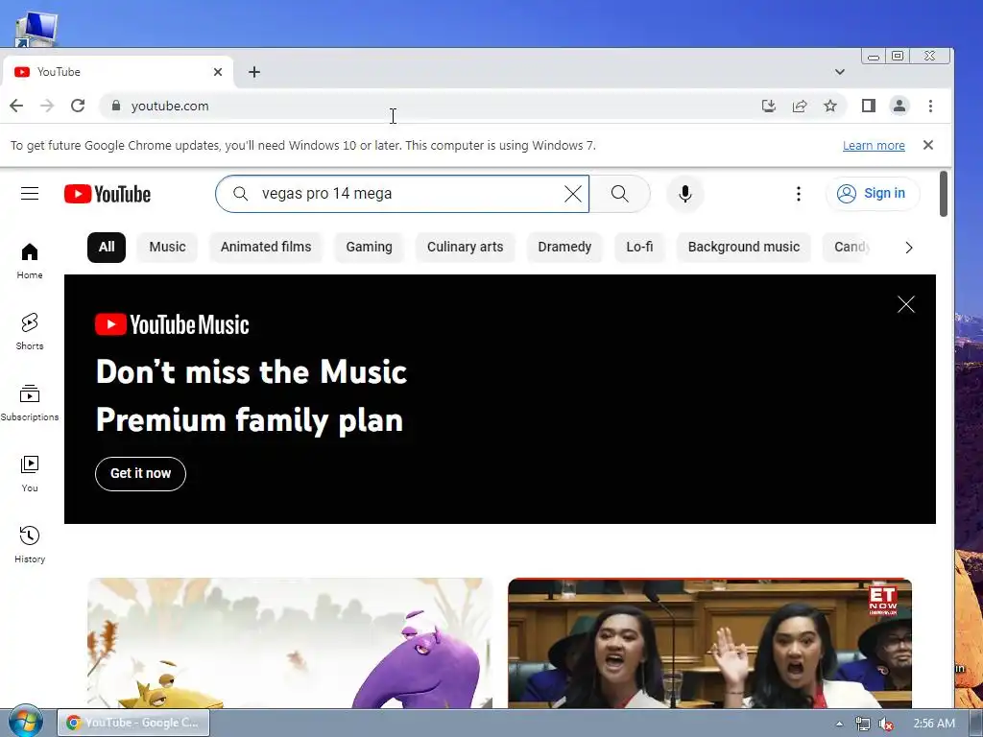Click the install app icon in address bar

pyautogui.click(x=769, y=106)
